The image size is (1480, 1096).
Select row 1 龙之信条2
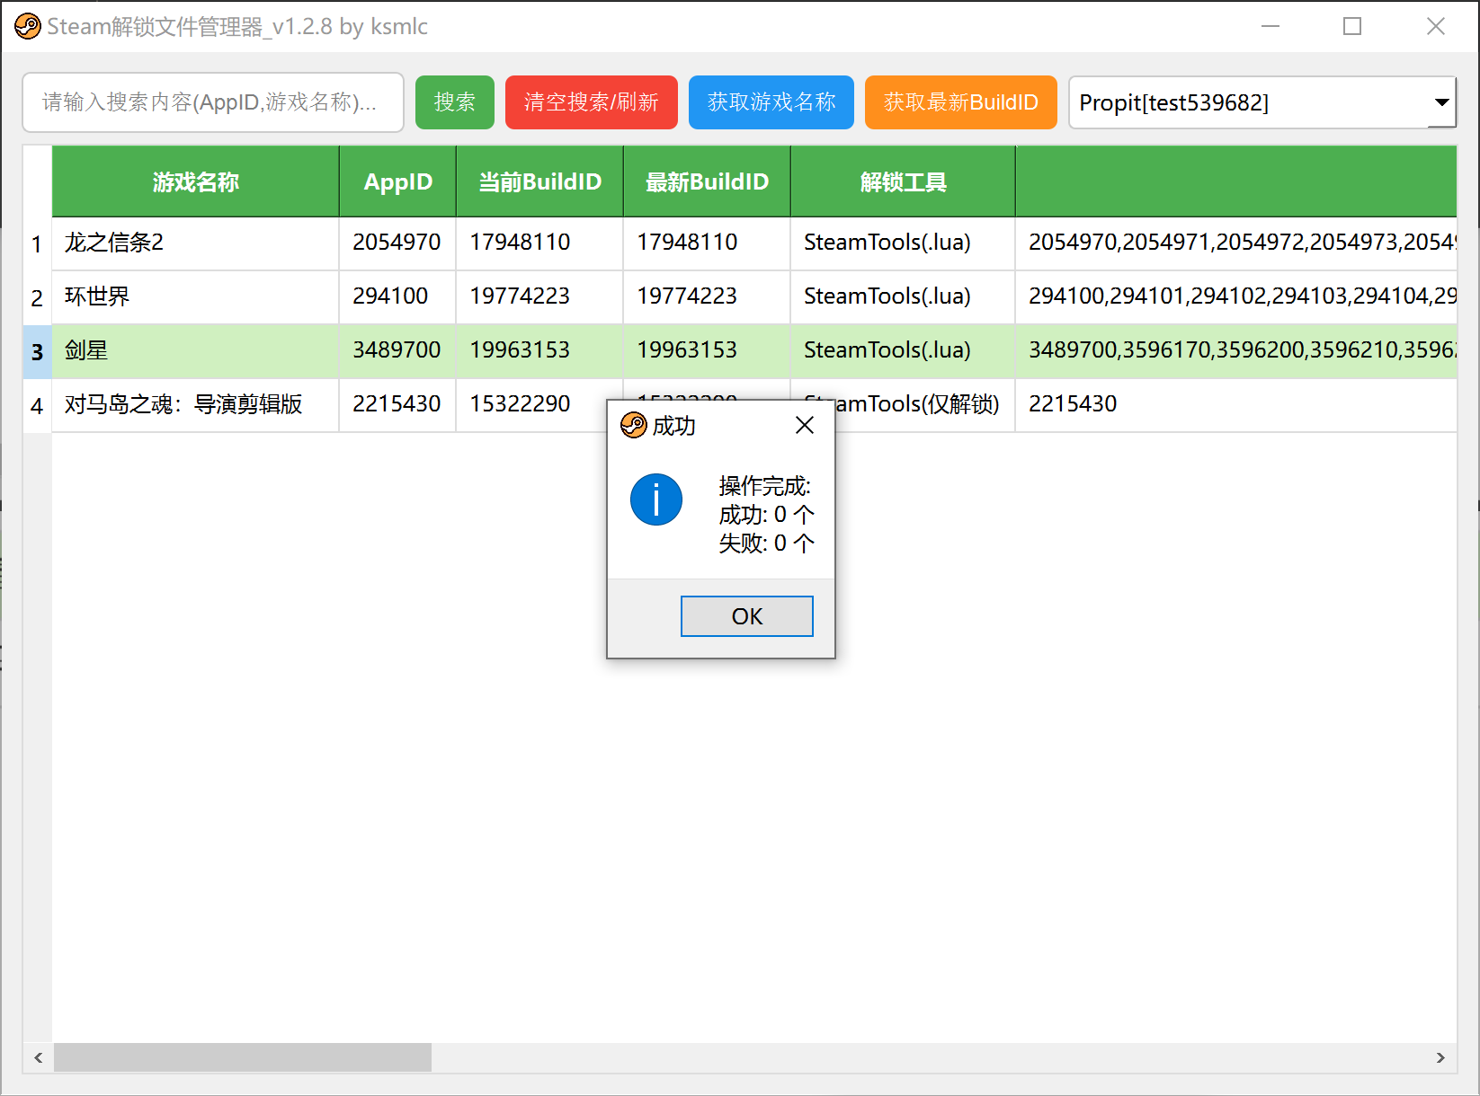(x=194, y=243)
